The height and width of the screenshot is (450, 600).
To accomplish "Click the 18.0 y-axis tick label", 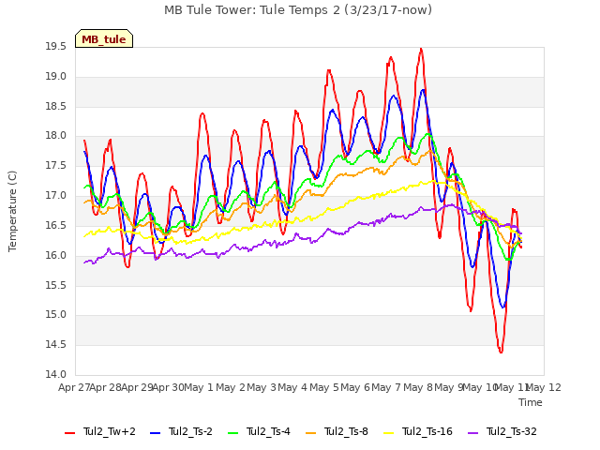I will pyautogui.click(x=56, y=136).
